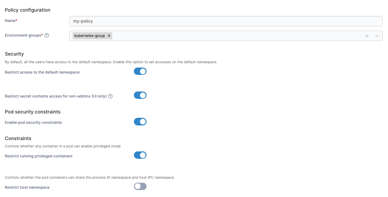
Task: Click the Environment groups help icon
Action: [47, 36]
